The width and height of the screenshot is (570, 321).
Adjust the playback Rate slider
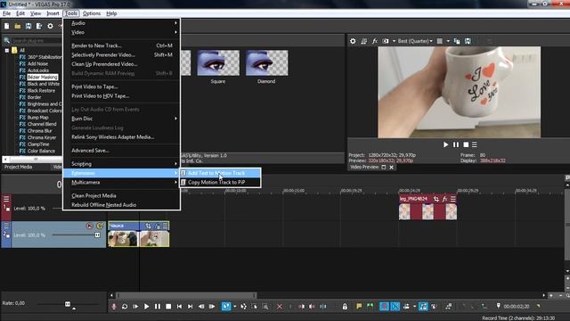[68, 304]
